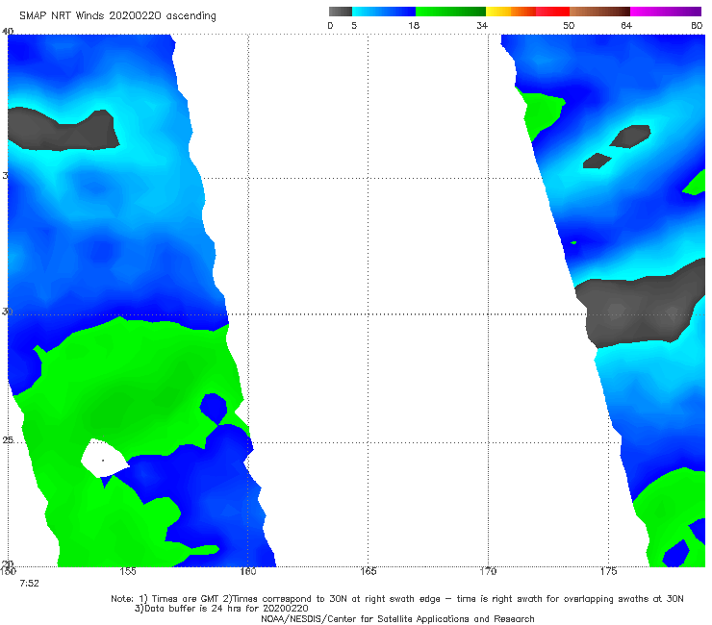This screenshot has width=712, height=625.
Task: Click the NOAA/NESDIS credit line
Action: click(397, 619)
